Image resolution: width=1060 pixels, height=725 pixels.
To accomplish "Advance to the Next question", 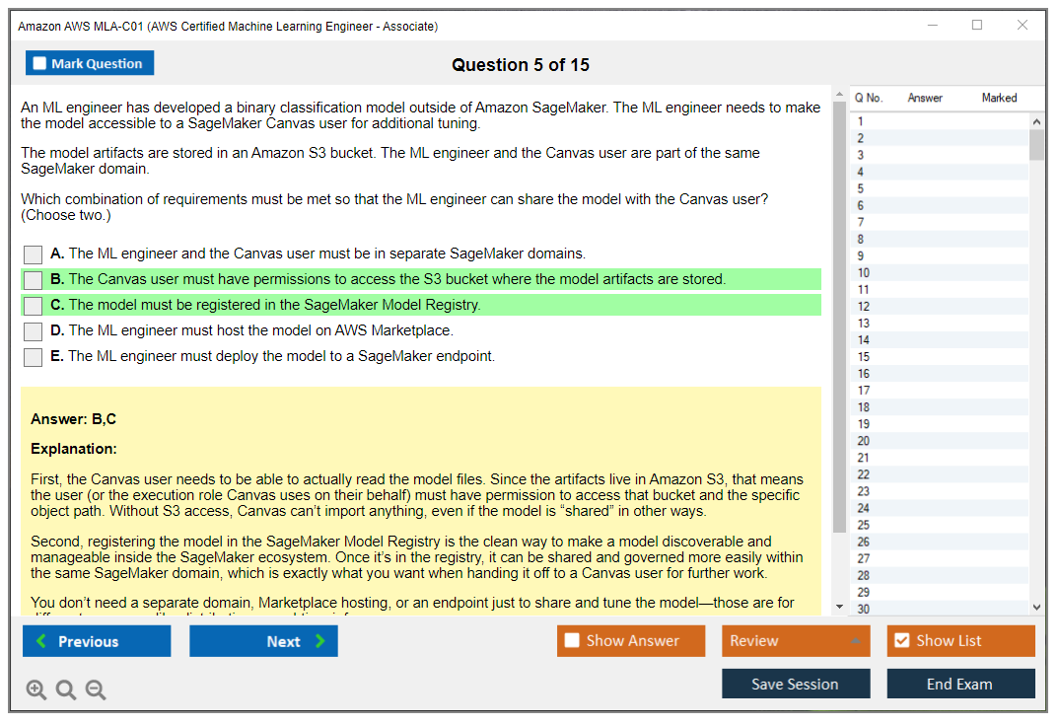I will click(x=263, y=640).
